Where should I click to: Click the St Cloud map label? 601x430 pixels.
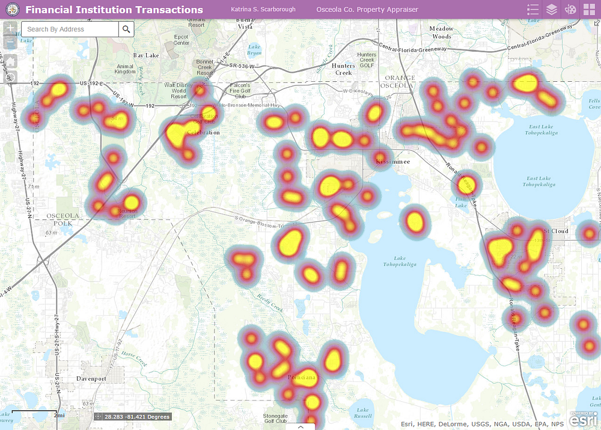coord(556,231)
